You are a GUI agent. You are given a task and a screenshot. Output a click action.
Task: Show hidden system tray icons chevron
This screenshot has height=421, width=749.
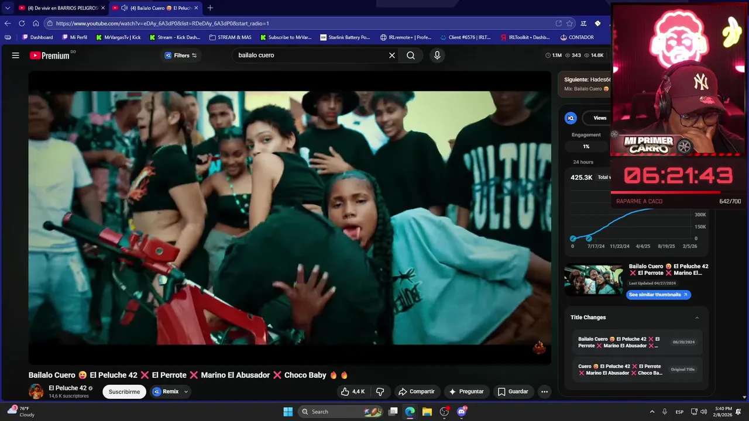652,412
